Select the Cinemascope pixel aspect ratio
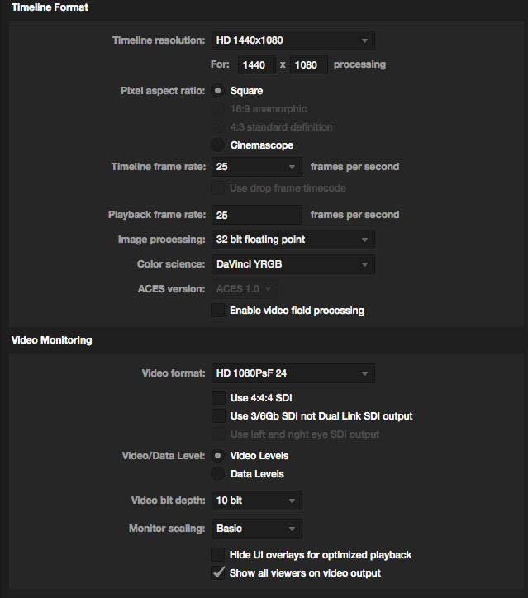The height and width of the screenshot is (598, 528). 217,145
